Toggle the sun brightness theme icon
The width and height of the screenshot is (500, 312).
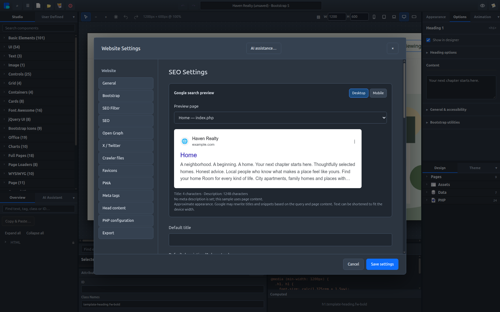click(116, 17)
